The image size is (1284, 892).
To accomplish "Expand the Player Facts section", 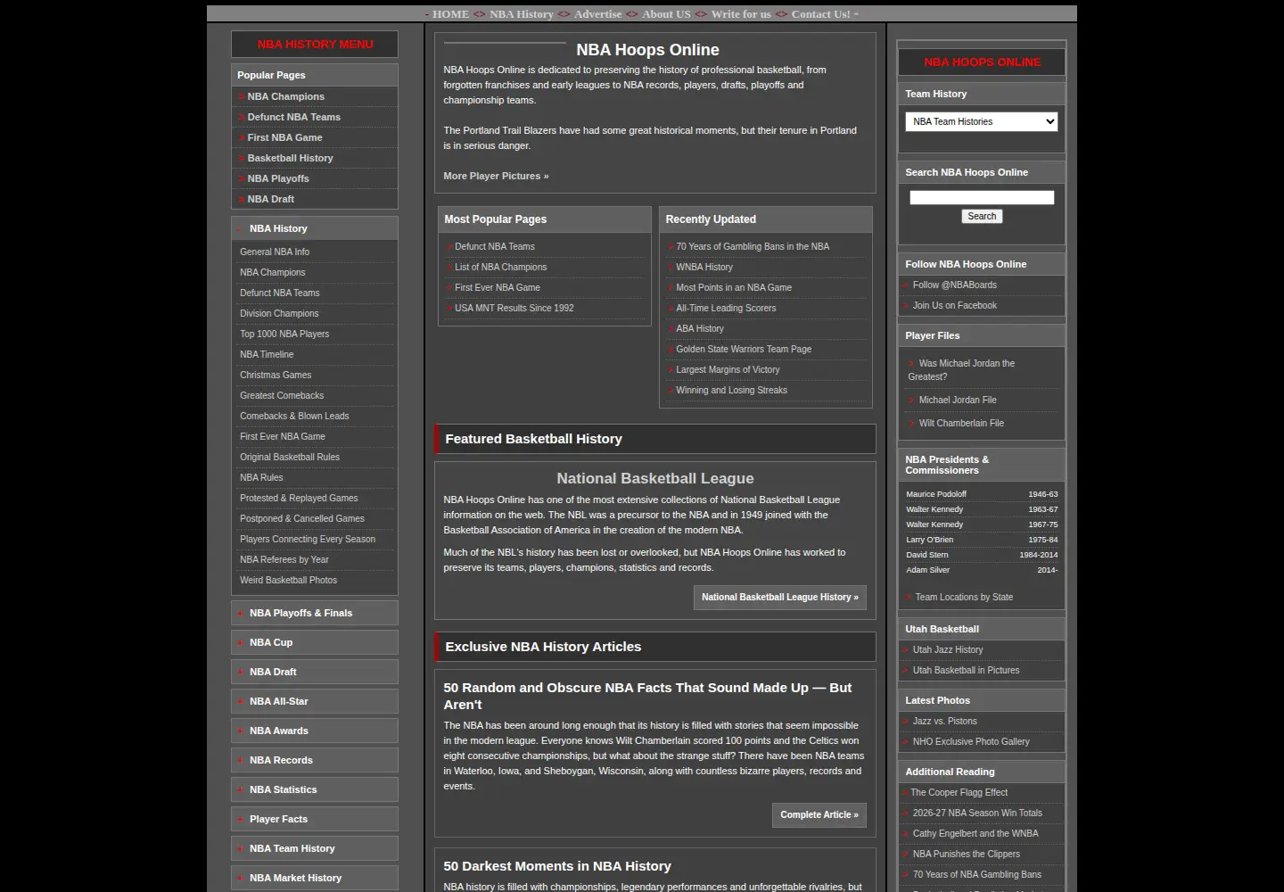I will click(315, 819).
